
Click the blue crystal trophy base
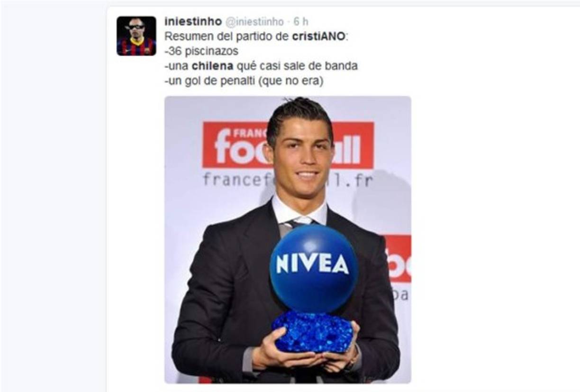pos(313,331)
